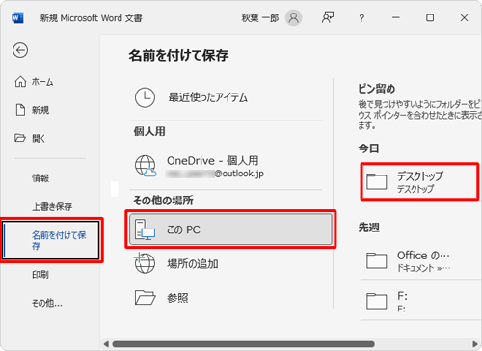The image size is (482, 351).
Task: Click the Office の… folder icon
Action: (377, 260)
